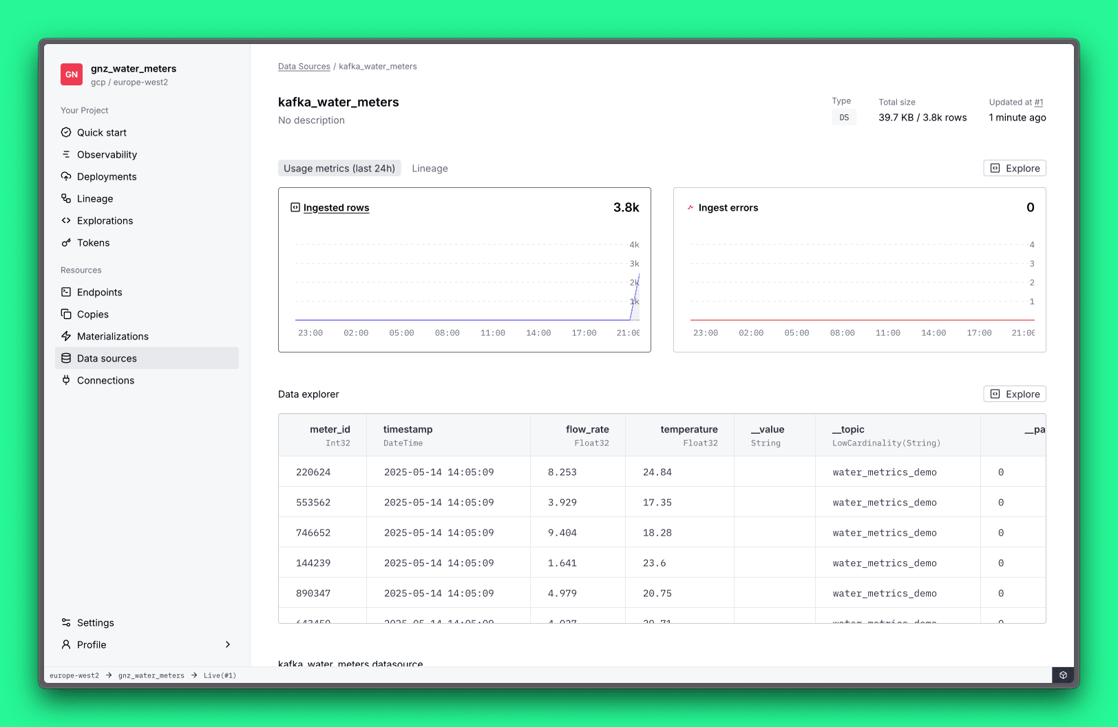
Task: Click the Deployments cloud upload icon
Action: [x=66, y=176]
